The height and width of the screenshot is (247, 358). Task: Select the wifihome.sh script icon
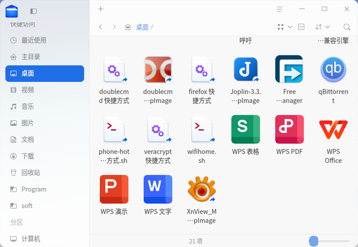202,130
